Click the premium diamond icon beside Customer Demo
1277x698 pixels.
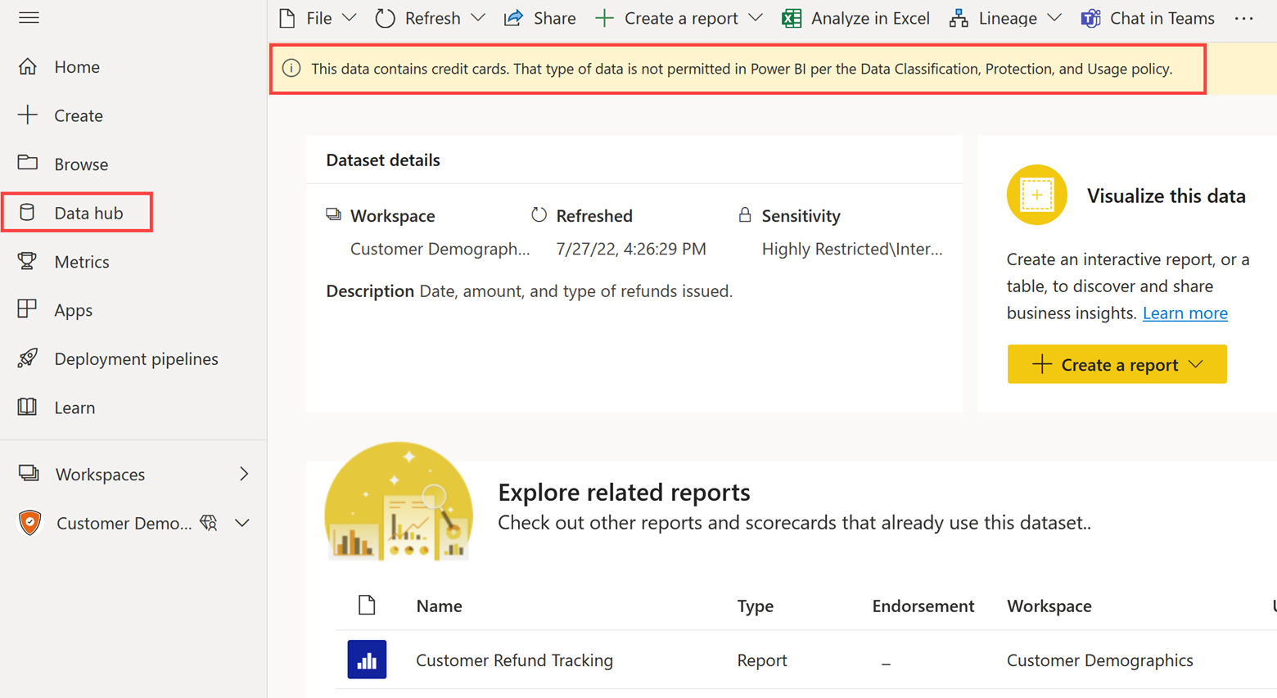(x=209, y=522)
